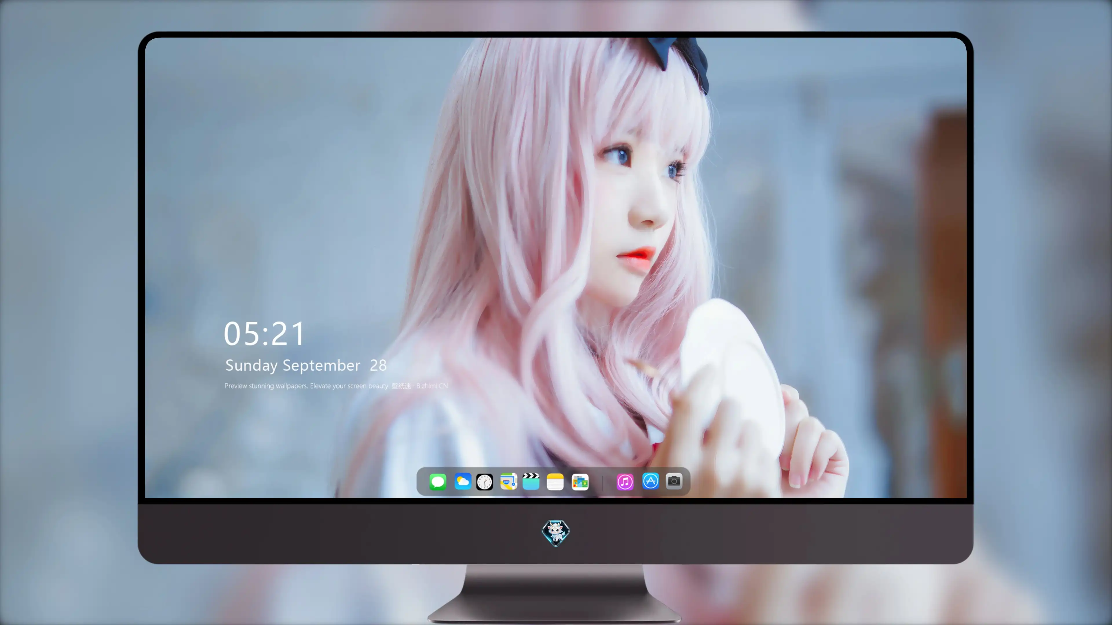Click the dragon logo on the monitor chin
This screenshot has height=625, width=1112.
[556, 533]
